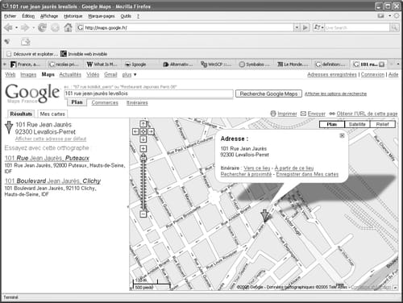Go to the Home page icon
Screen dimensions: 403x303
pyautogui.click(x=68, y=27)
